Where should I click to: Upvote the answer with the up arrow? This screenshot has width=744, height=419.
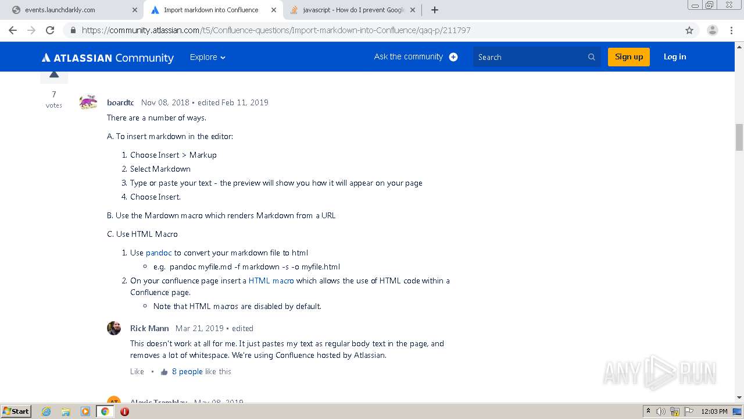54,75
